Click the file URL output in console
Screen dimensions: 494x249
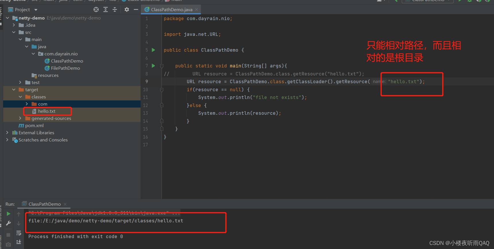[106, 221]
